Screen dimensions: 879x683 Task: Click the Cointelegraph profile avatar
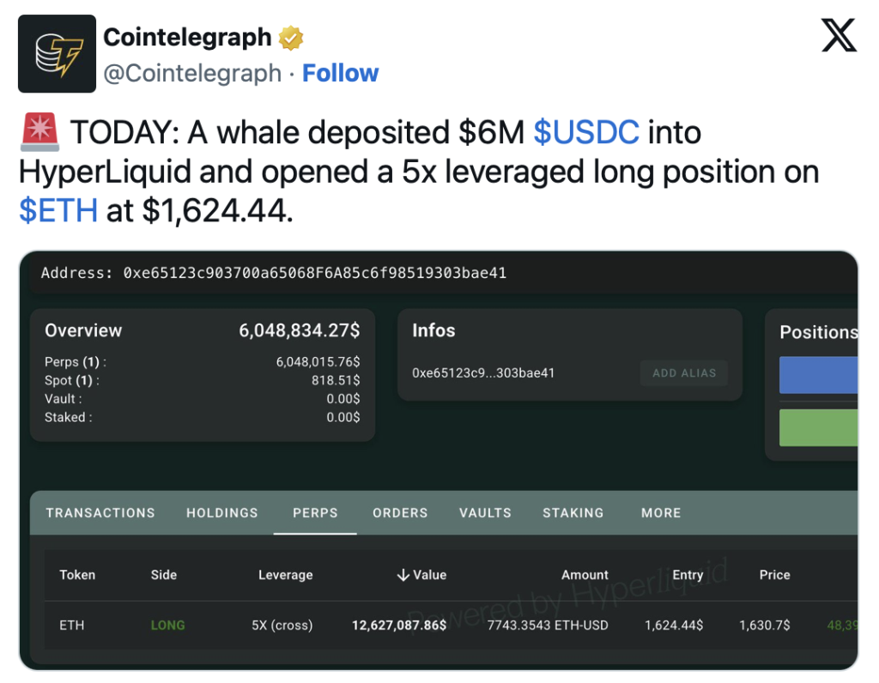click(x=57, y=54)
